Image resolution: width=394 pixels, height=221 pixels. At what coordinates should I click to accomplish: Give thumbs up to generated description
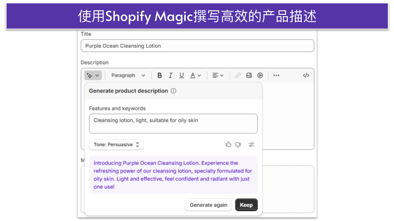click(x=229, y=145)
